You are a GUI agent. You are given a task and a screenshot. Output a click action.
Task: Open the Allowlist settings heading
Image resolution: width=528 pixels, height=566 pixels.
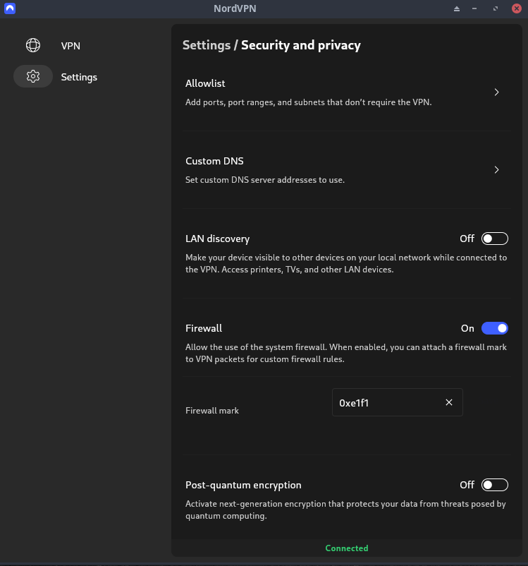pos(205,83)
